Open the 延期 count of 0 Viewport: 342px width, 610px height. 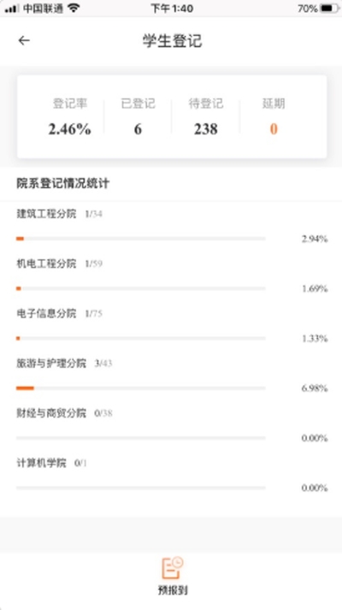(274, 116)
